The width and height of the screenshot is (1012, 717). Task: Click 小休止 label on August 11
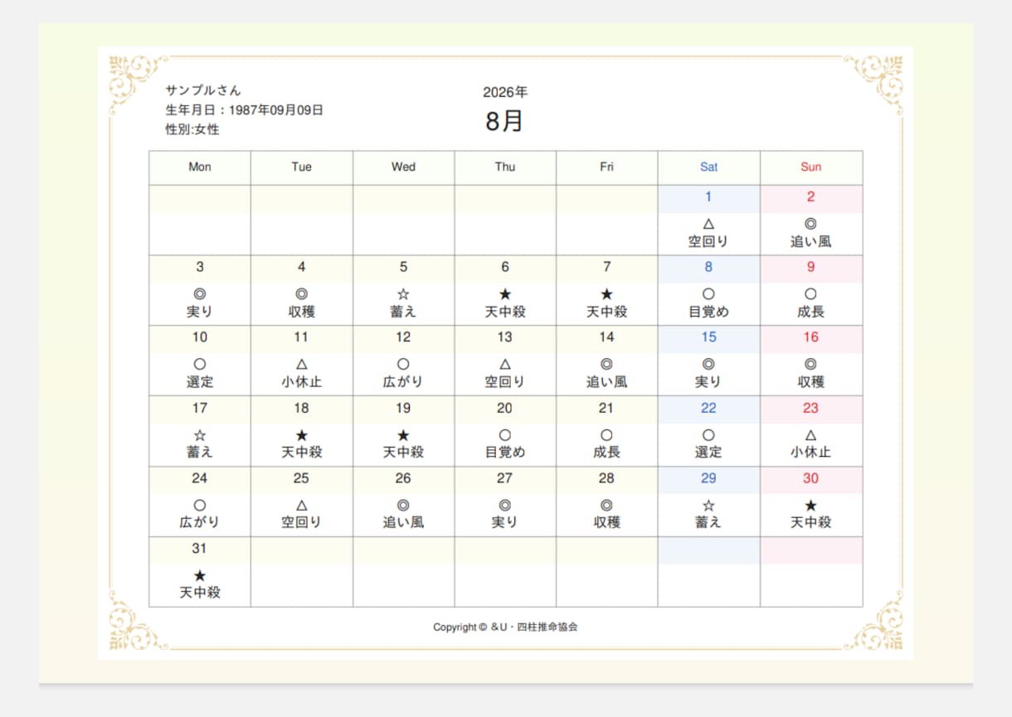301,382
